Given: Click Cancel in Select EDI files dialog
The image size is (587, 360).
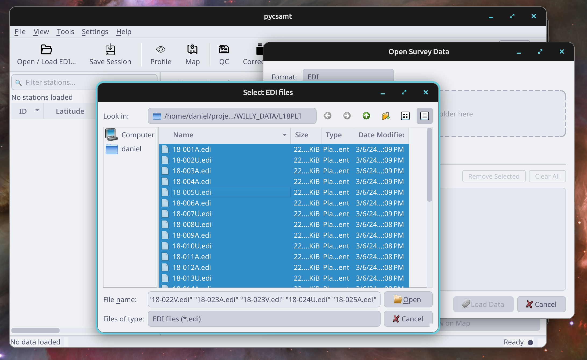Looking at the screenshot, I should coord(408,319).
